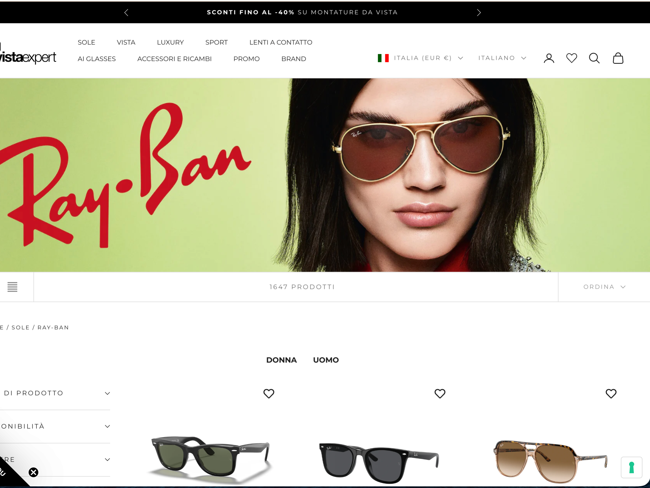Open Lenti a Contatto menu
The height and width of the screenshot is (488, 650).
click(x=281, y=42)
